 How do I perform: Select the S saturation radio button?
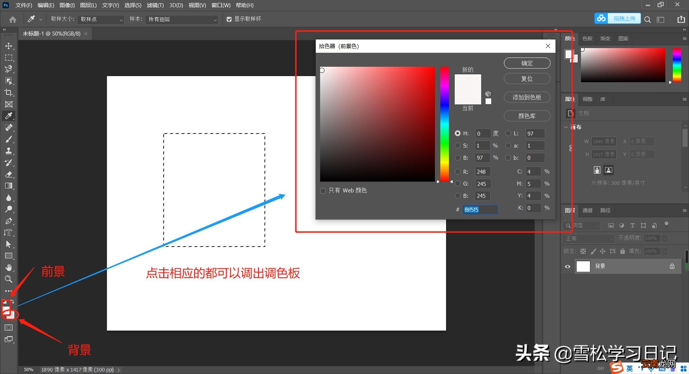pos(458,146)
